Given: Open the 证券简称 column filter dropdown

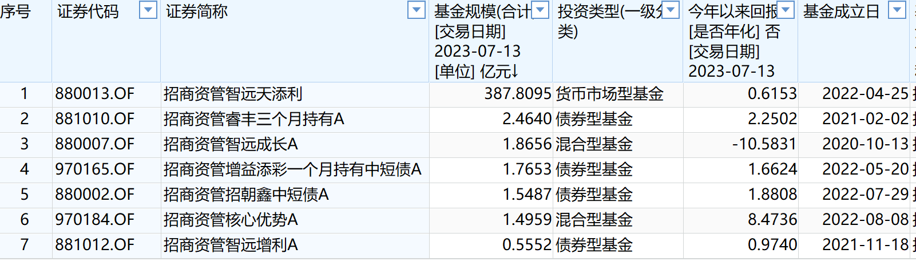Looking at the screenshot, I should (x=416, y=10).
